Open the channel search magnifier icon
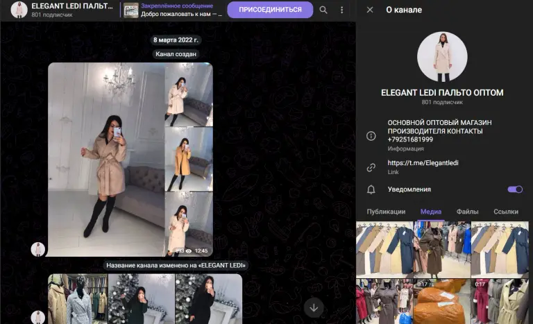 323,10
